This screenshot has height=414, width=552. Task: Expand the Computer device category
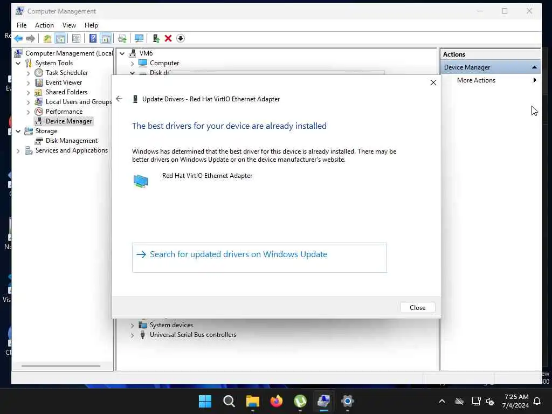pyautogui.click(x=133, y=64)
